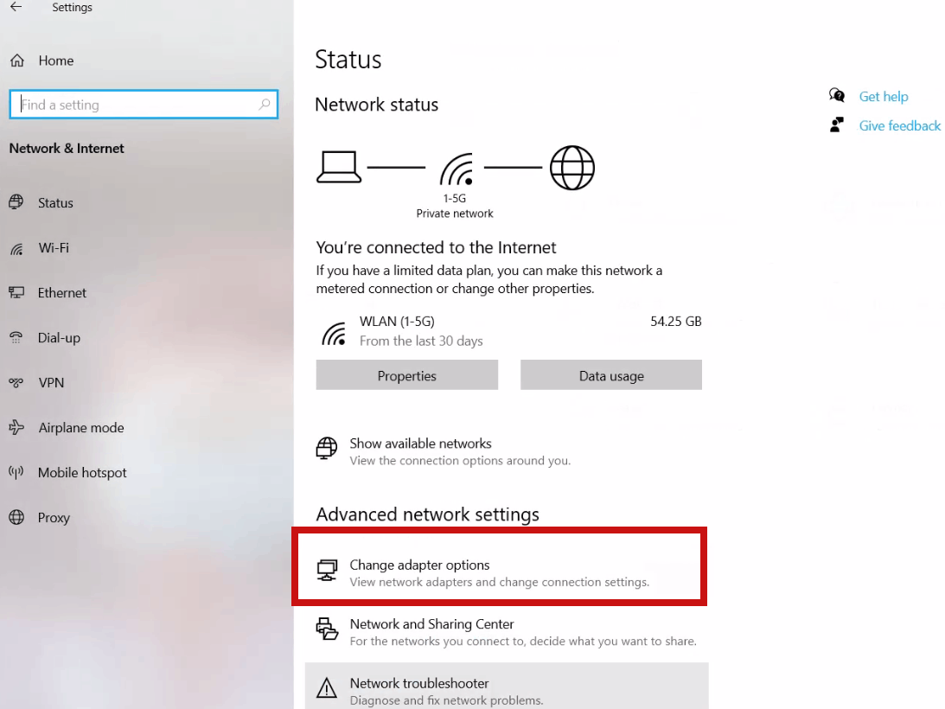Open Change adapter options

pos(501,572)
